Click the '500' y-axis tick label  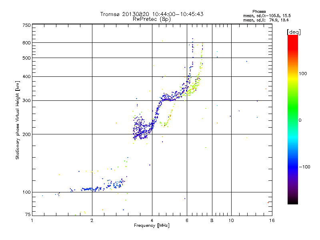click(x=26, y=58)
